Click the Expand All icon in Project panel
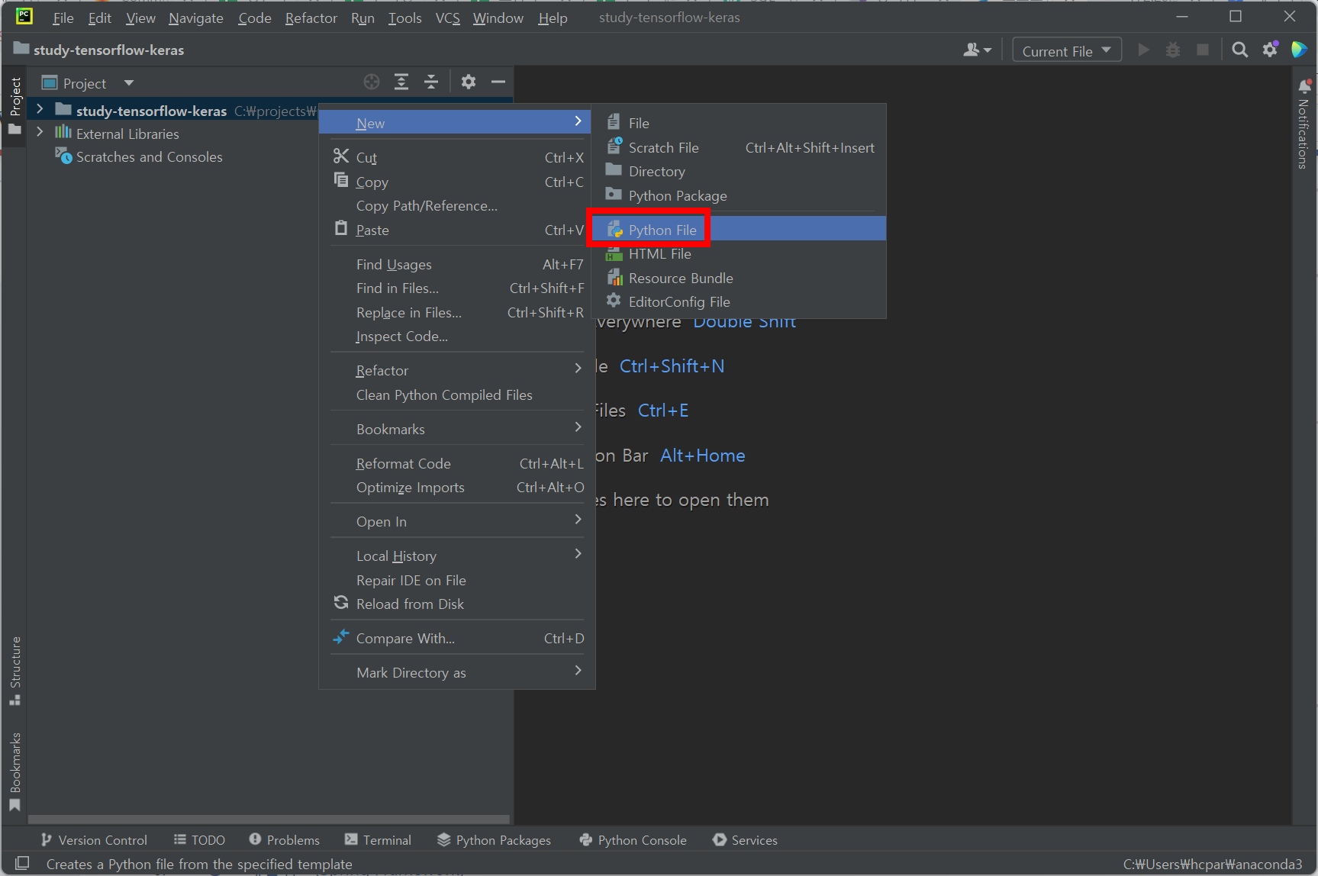The image size is (1318, 876). click(x=401, y=82)
